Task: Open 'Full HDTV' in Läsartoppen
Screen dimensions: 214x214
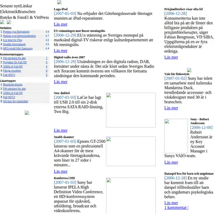Action: (x=9, y=97)
